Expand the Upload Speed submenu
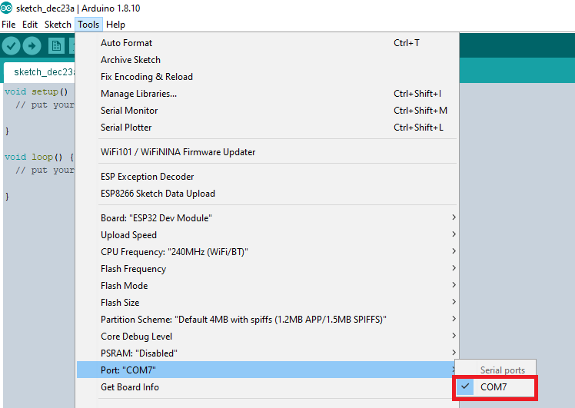The width and height of the screenshot is (575, 408). point(268,234)
